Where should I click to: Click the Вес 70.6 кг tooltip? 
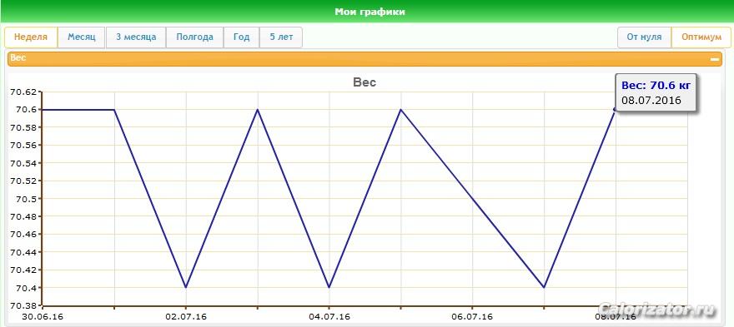[x=656, y=92]
